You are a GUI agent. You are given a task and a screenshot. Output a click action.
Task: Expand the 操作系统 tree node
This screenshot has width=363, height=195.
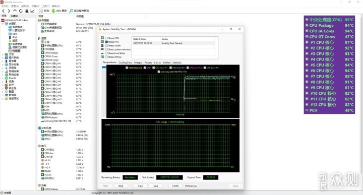point(3,57)
